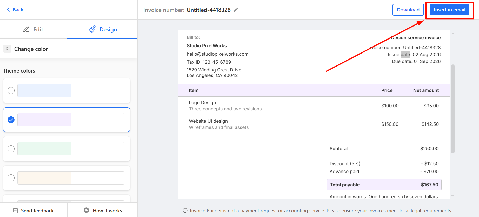
Task: Open How it works
Action: pyautogui.click(x=103, y=211)
